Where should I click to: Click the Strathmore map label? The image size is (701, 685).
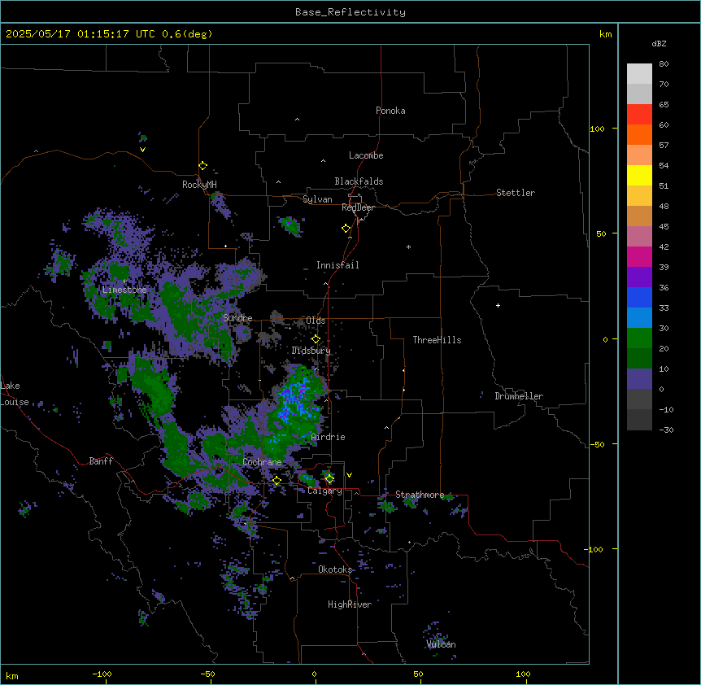420,495
